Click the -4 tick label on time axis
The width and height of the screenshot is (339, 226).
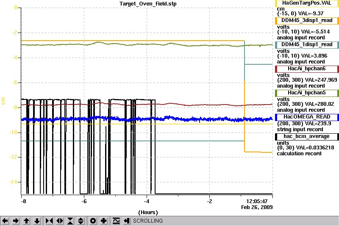pyautogui.click(x=147, y=201)
